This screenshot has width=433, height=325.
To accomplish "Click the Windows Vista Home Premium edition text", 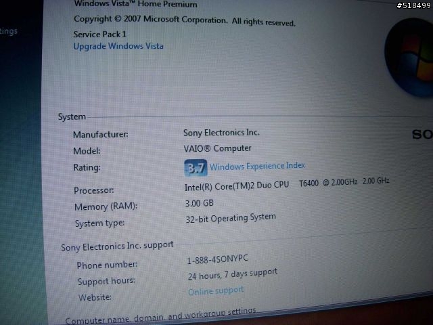I will (135, 4).
